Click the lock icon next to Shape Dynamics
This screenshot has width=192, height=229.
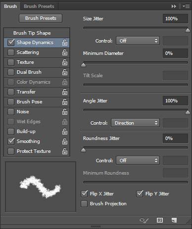point(65,43)
